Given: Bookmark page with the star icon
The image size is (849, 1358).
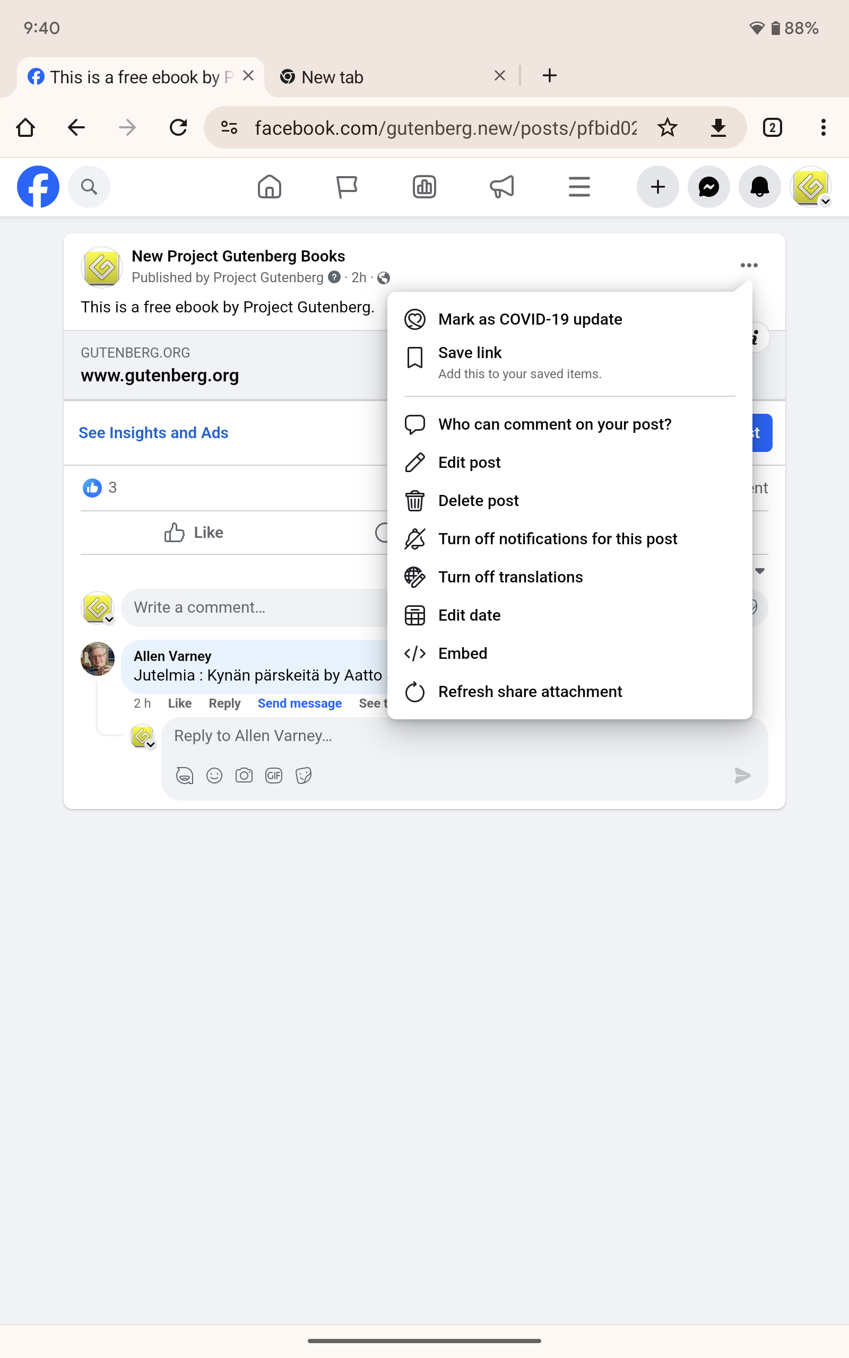Looking at the screenshot, I should point(667,128).
